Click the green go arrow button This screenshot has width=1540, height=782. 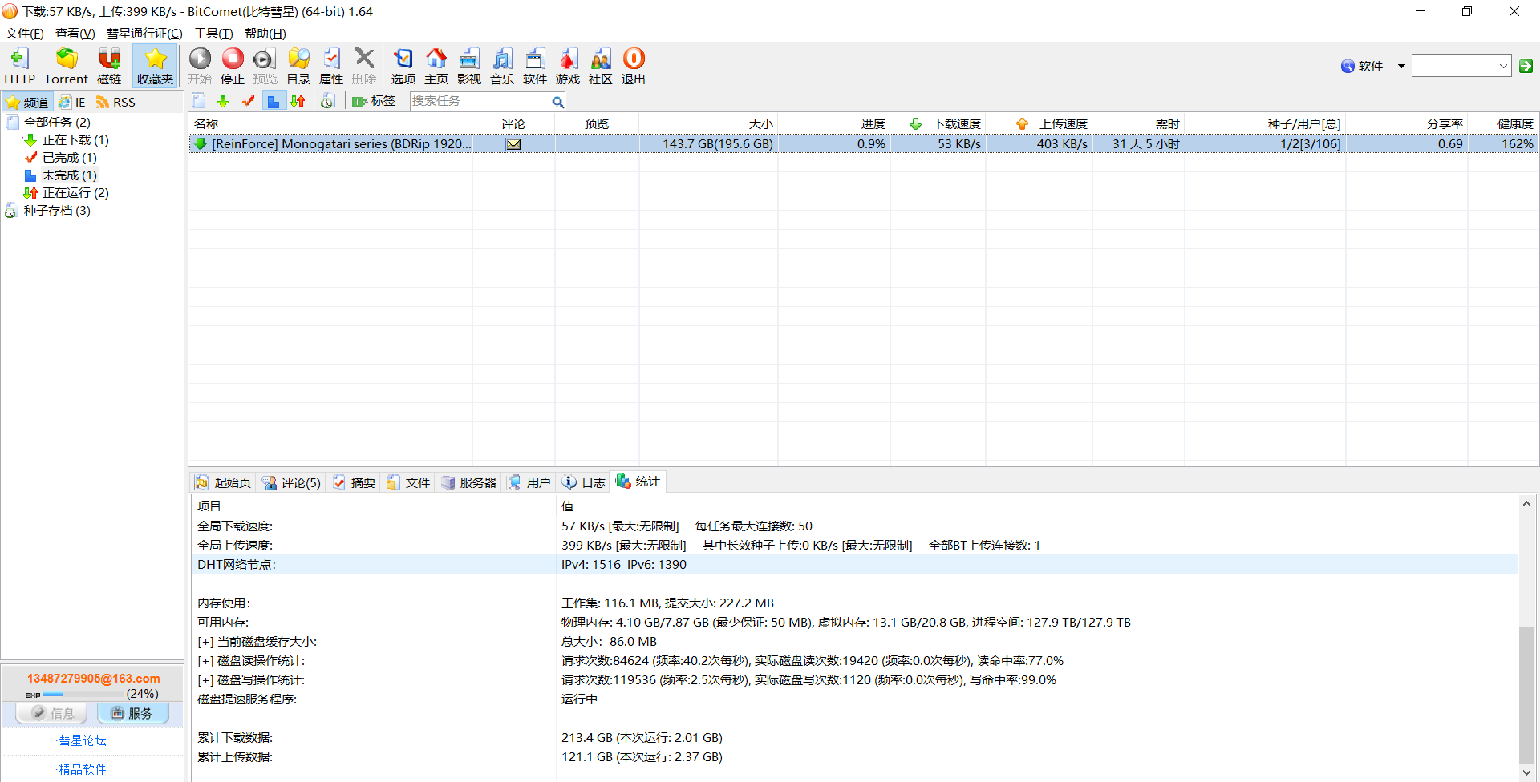(1526, 66)
